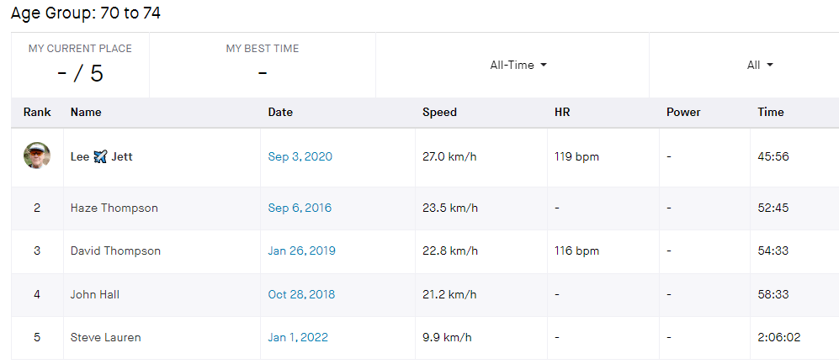Click David Thompson's name in rank 3
Screen dimensions: 839x364
[x=115, y=251]
